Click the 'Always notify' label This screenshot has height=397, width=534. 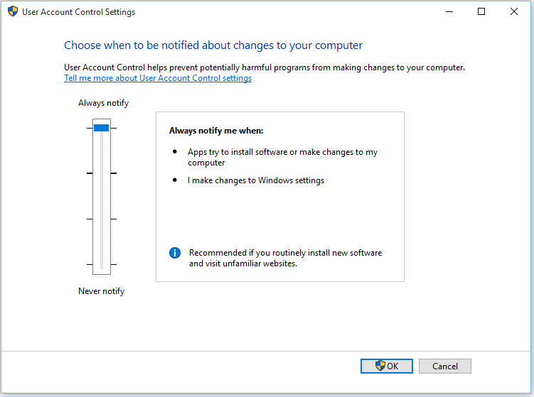pyautogui.click(x=103, y=103)
